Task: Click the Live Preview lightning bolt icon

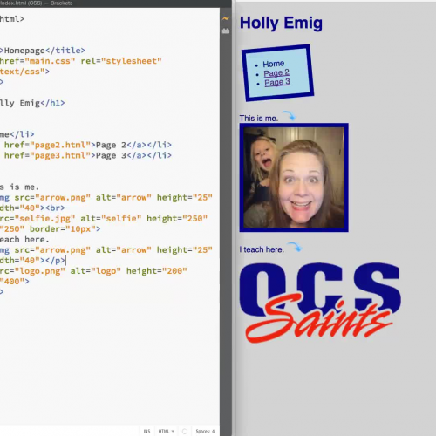Action: (x=226, y=18)
